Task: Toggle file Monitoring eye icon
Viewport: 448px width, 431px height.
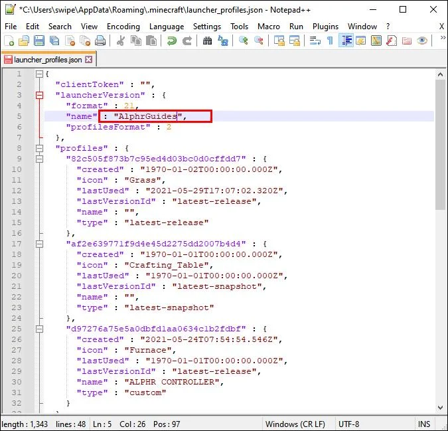Action: point(422,41)
